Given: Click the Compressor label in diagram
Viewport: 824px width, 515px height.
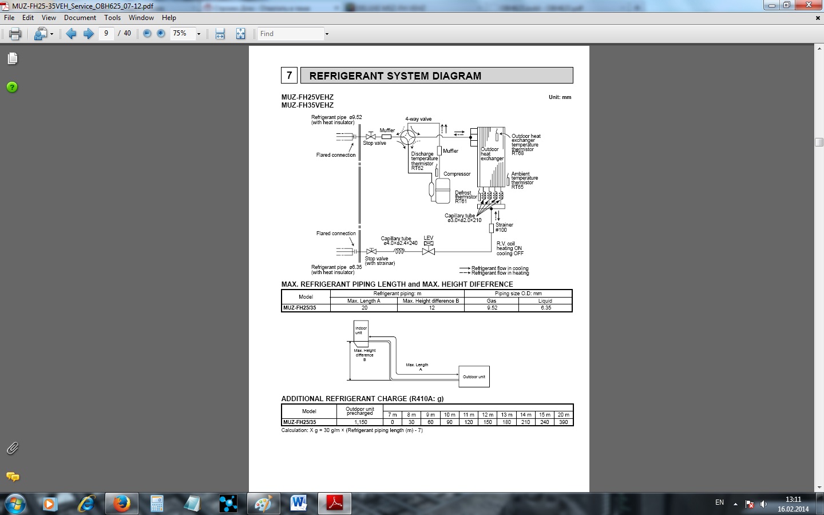Looking at the screenshot, I should 457,174.
